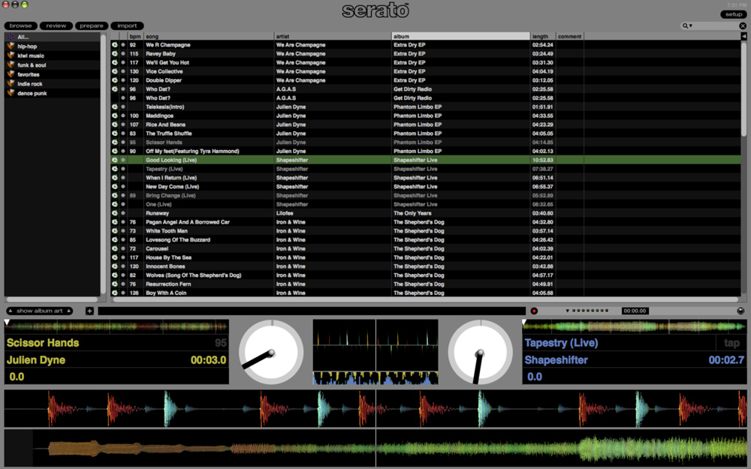Click the disk icon to save the recording
751x469 pixels.
click(740, 311)
